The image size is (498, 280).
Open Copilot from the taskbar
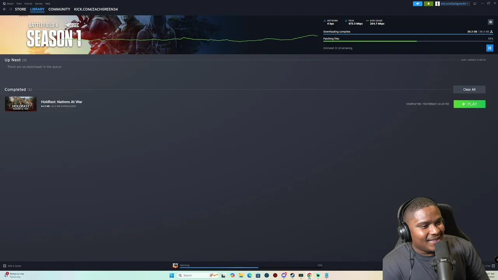click(x=232, y=275)
